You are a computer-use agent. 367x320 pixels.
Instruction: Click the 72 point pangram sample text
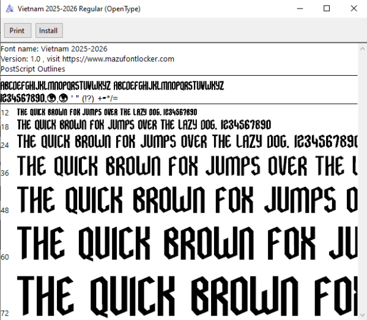pyautogui.click(x=187, y=296)
